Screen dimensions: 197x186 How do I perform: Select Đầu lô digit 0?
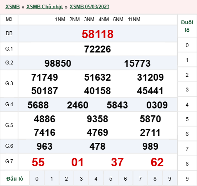[x=37, y=179]
